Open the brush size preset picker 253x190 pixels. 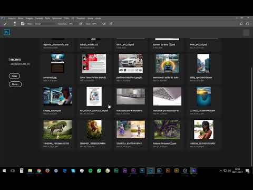(x=15, y=24)
